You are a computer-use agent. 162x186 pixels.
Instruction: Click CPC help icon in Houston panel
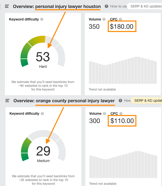point(120,19)
